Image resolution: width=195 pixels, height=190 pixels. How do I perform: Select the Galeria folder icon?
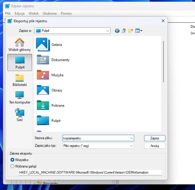43,45
